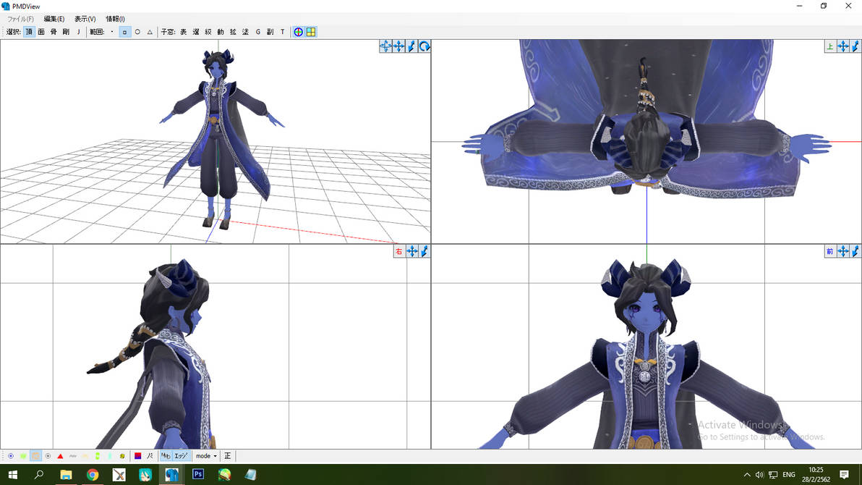Click the ENG language indicator
Screen dimensions: 862x485
[789, 475]
